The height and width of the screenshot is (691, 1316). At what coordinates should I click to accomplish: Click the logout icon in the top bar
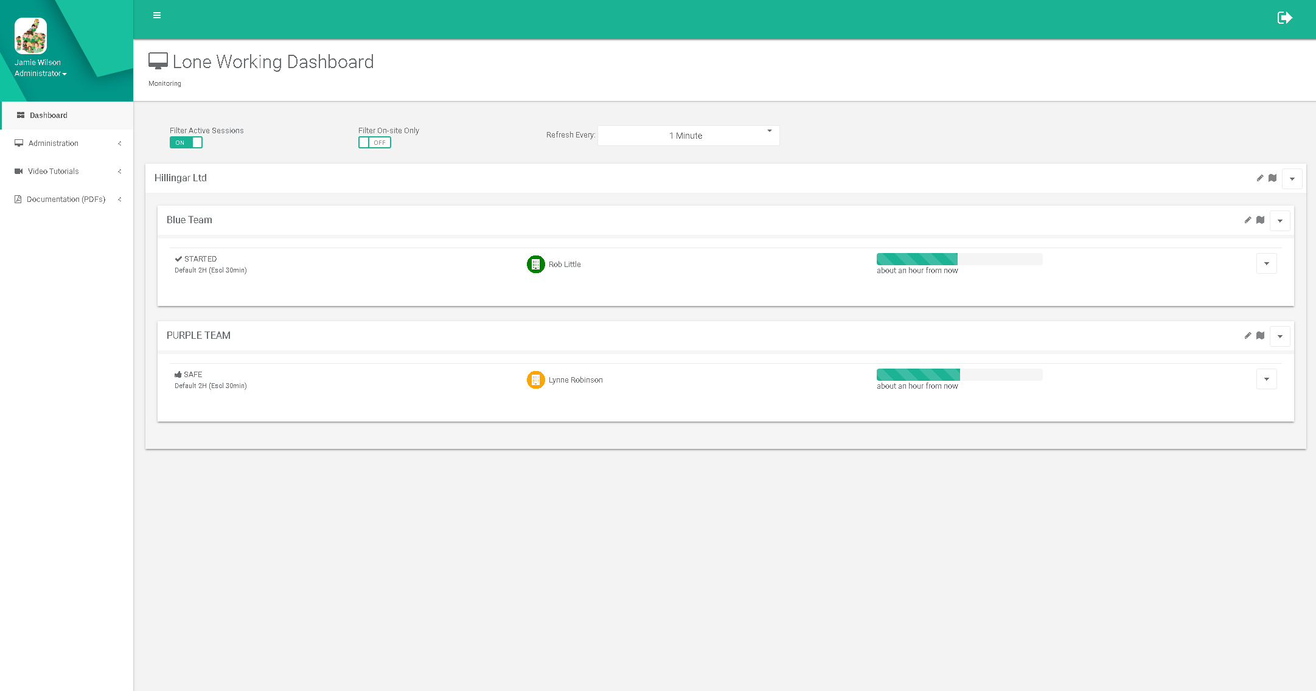1284,18
